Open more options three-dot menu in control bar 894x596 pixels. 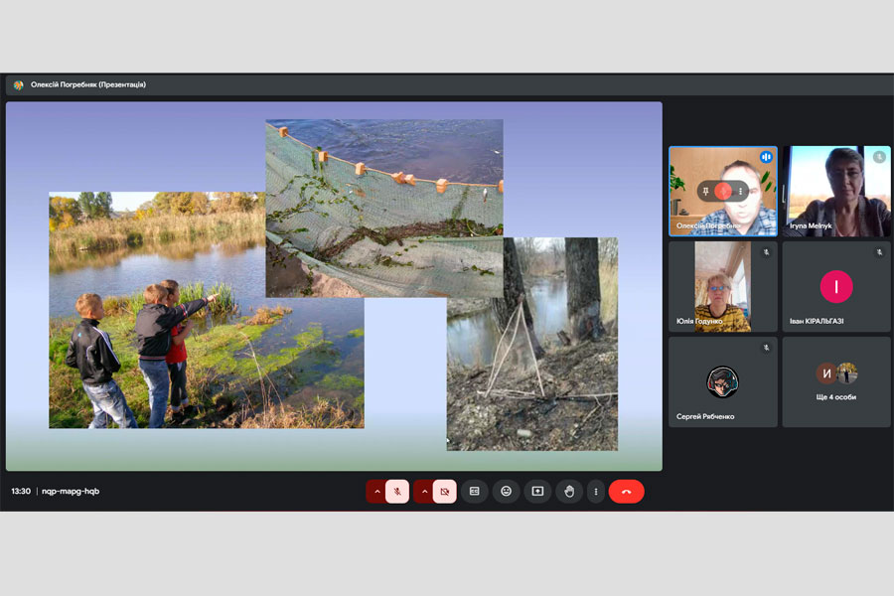pyautogui.click(x=596, y=491)
